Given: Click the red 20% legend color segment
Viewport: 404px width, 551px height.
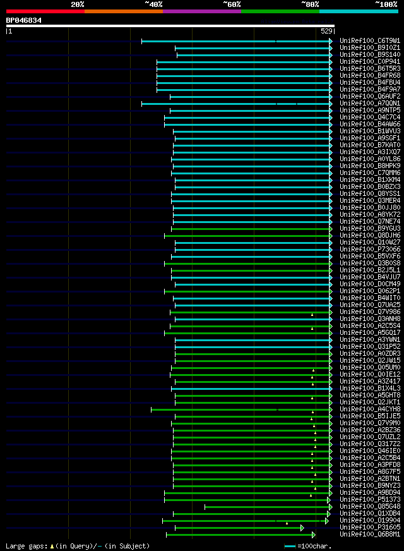Looking at the screenshot, I should coord(45,11).
